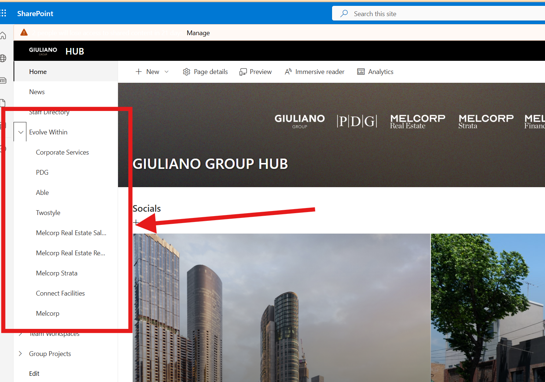This screenshot has height=382, width=545.
Task: Click the Page details gear icon
Action: pos(187,72)
